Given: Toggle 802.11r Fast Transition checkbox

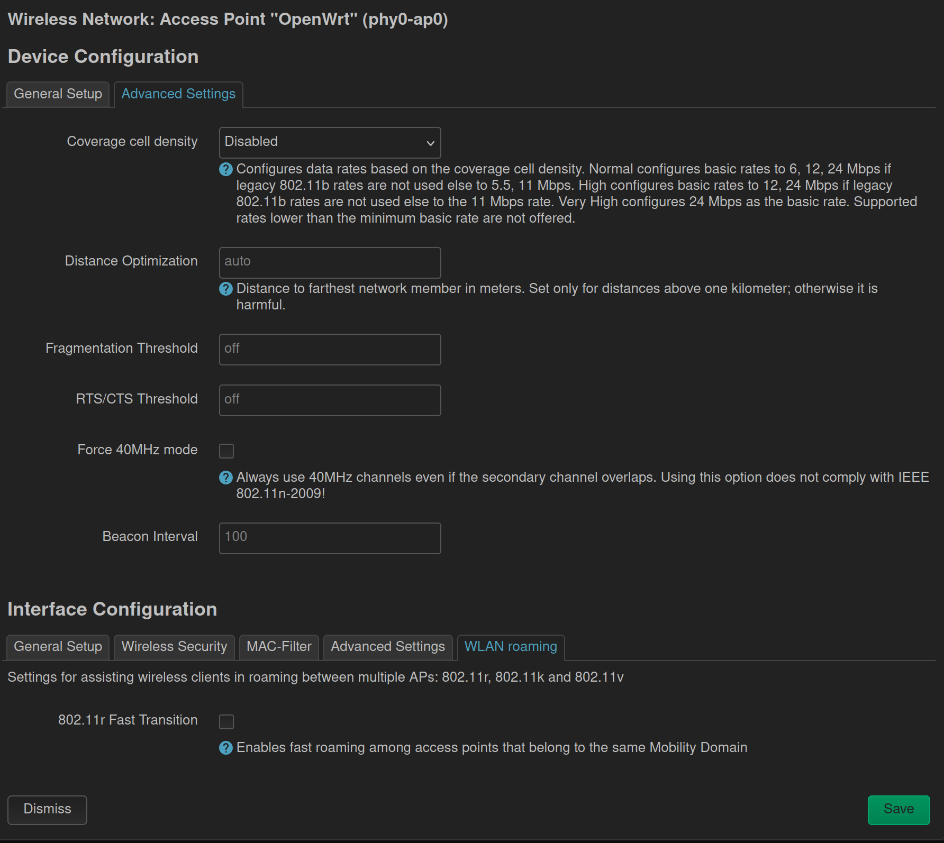Looking at the screenshot, I should click(226, 721).
